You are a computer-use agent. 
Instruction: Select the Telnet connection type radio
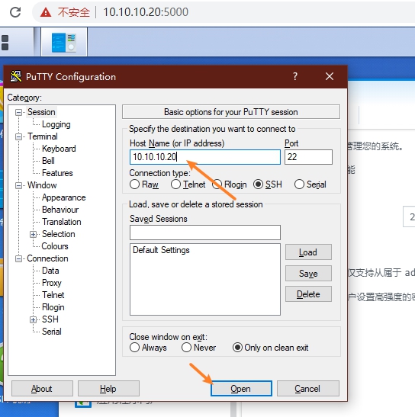click(176, 184)
